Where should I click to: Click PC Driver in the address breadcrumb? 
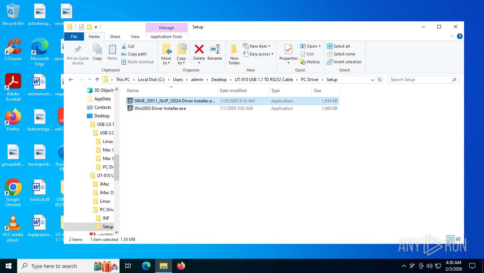click(310, 80)
